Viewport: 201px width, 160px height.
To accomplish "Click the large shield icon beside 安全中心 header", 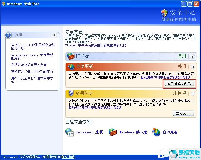I will tap(164, 13).
